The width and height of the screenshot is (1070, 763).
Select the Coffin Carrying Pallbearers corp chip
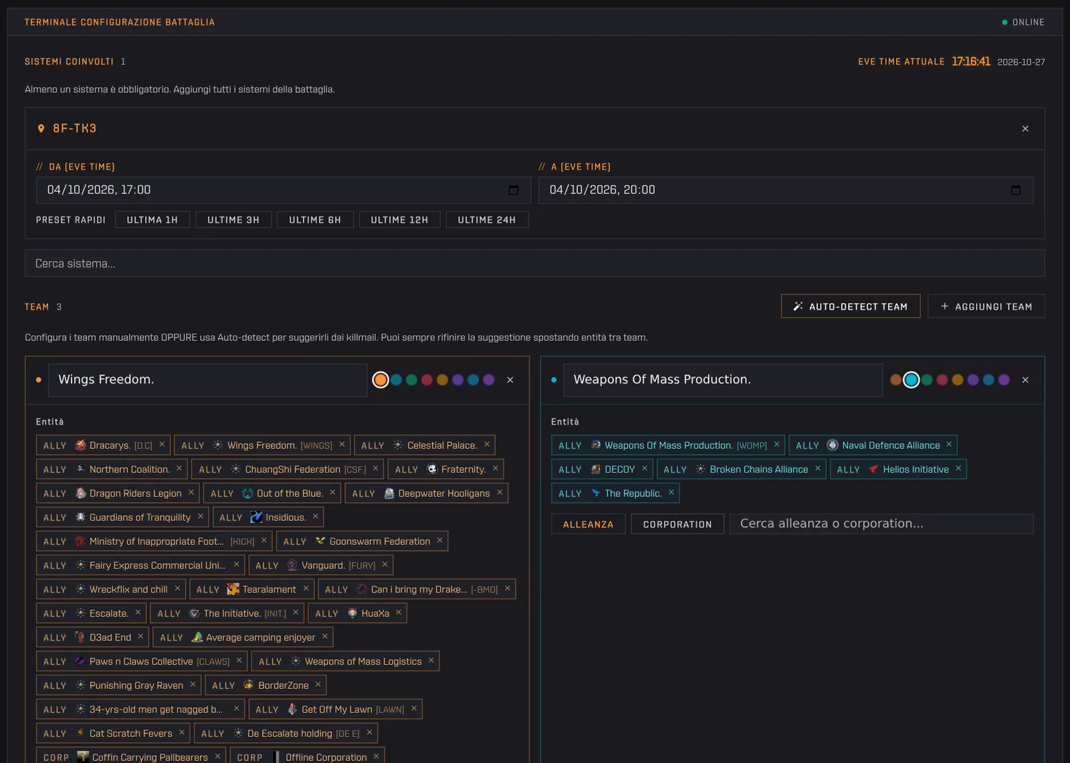130,757
